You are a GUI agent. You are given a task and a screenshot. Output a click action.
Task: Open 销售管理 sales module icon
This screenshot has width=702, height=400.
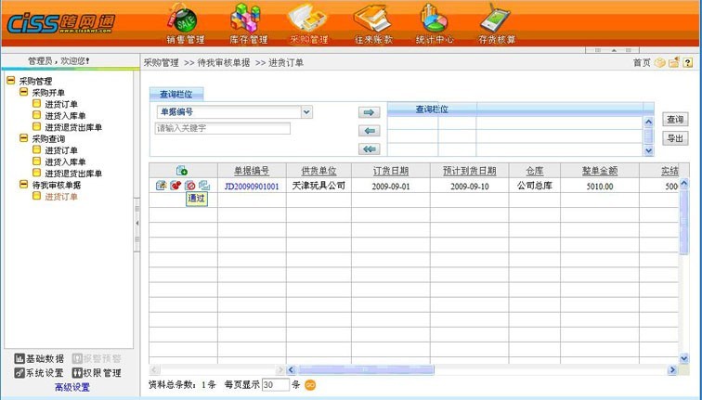pos(185,19)
